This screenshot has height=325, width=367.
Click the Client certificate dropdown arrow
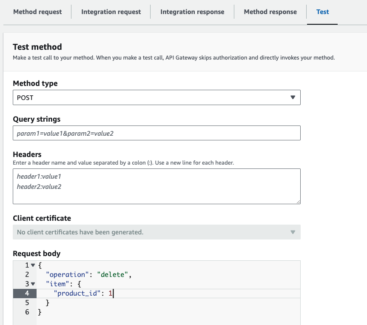click(293, 232)
